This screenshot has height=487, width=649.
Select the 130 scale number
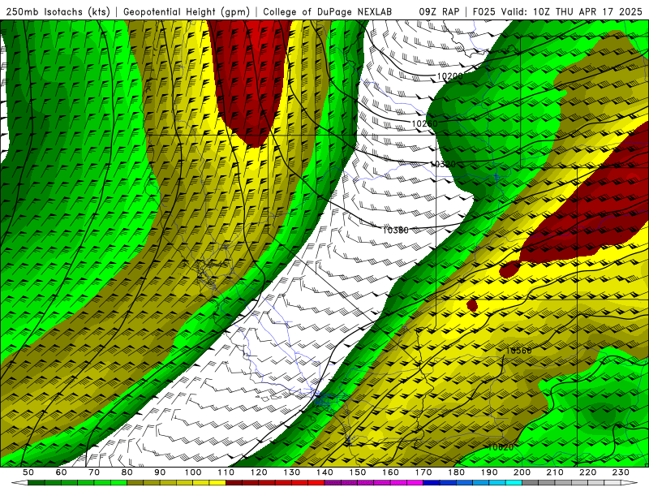pos(292,472)
